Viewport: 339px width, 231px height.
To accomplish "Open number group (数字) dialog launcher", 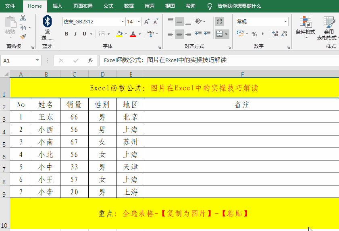I will tap(288, 47).
